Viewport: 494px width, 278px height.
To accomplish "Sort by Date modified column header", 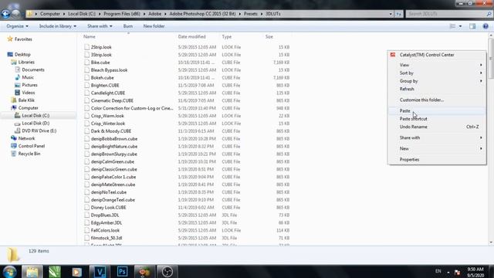I will (192, 37).
